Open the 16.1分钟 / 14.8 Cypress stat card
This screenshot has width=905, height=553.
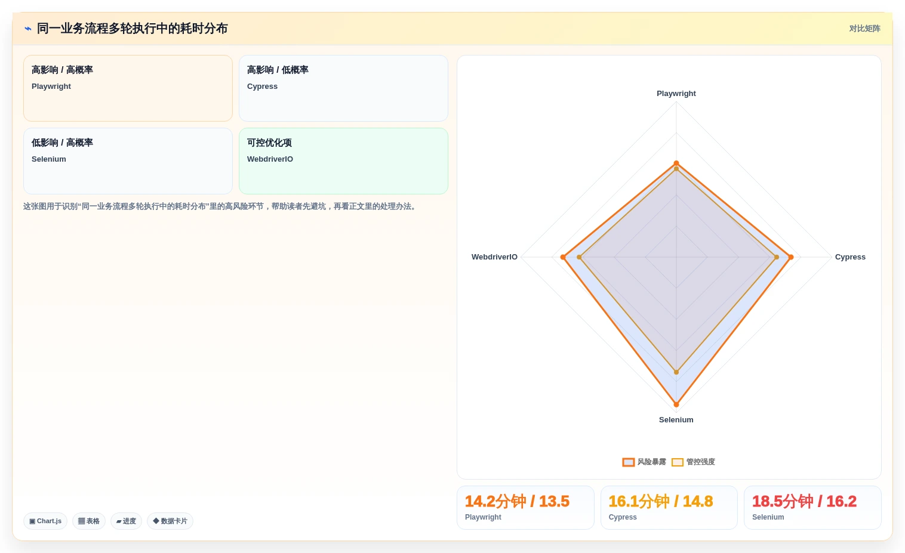(x=669, y=508)
